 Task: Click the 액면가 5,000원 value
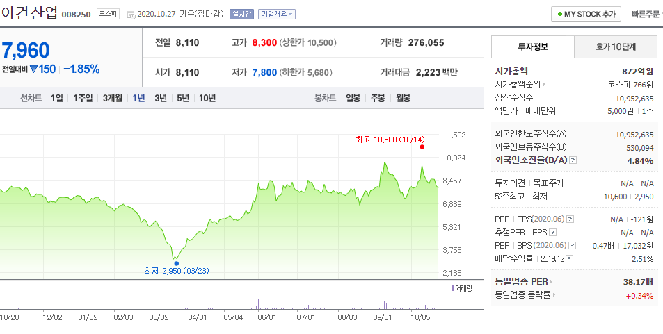[x=621, y=111]
